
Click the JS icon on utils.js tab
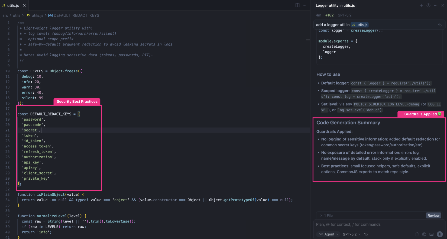(4, 5)
